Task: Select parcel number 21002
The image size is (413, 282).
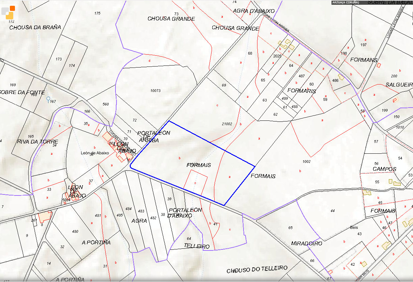Action: click(227, 124)
